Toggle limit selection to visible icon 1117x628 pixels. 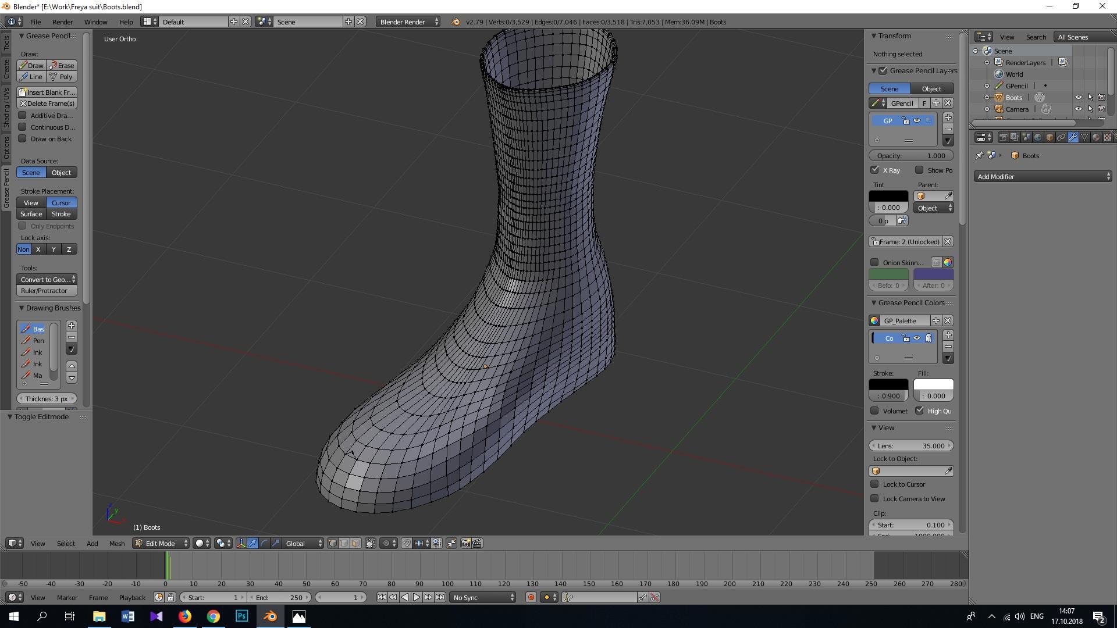click(x=371, y=543)
